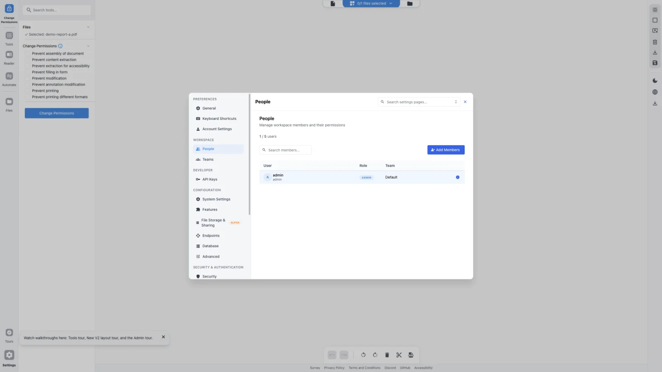
Task: Dismiss the walkthroughs notification
Action: point(163,337)
